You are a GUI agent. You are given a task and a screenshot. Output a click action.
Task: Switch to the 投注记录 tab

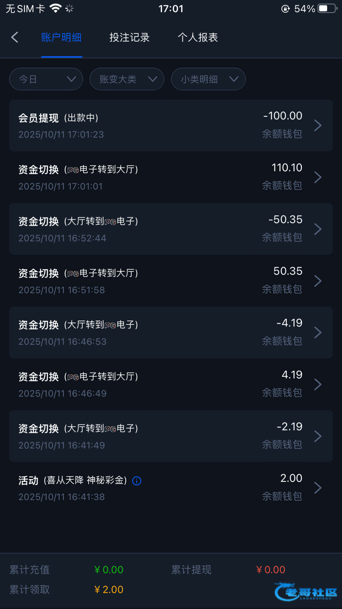[129, 37]
